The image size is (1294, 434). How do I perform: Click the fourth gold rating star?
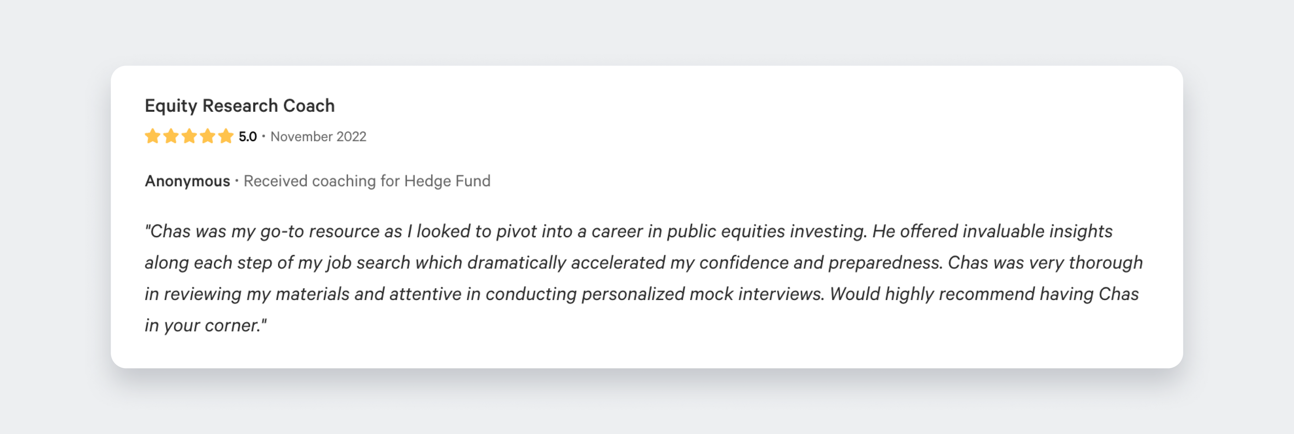[x=208, y=136]
